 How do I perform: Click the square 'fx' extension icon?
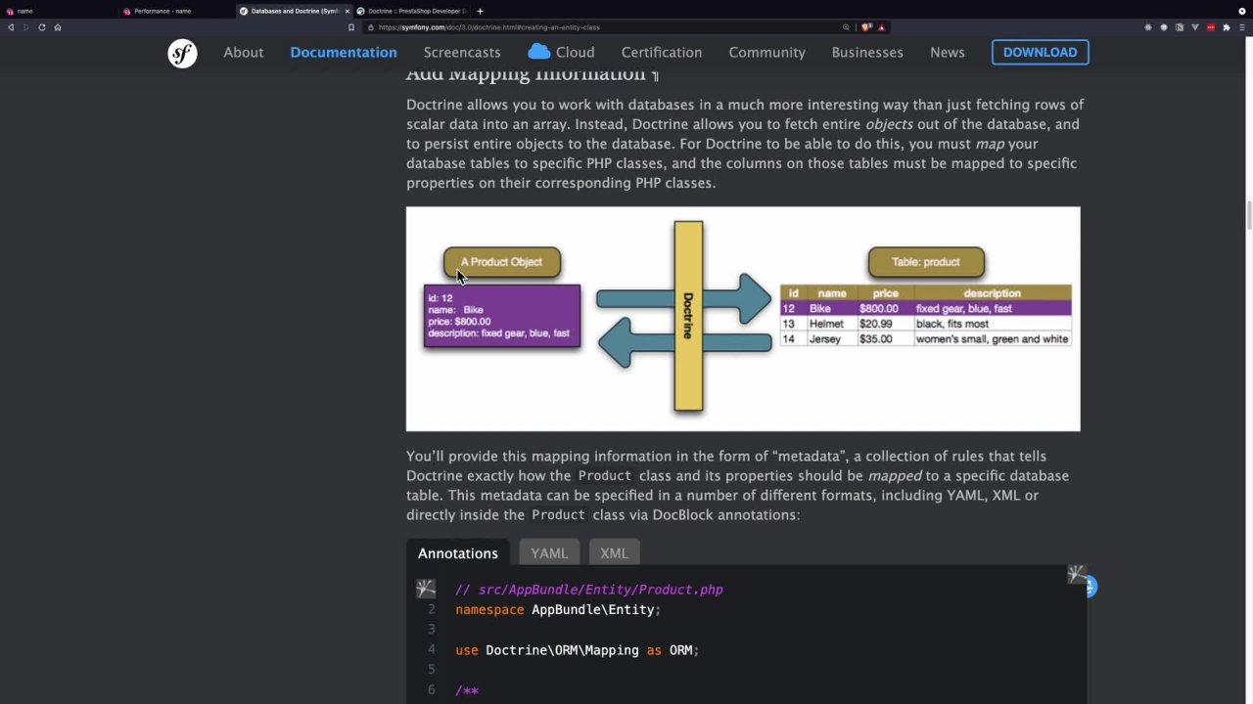(x=1180, y=27)
